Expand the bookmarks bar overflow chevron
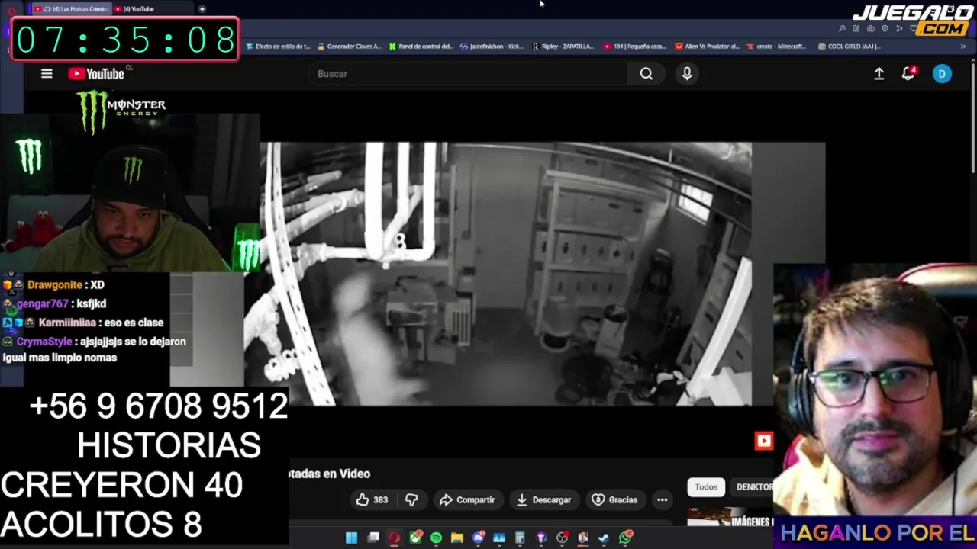This screenshot has width=977, height=549. coord(962,47)
